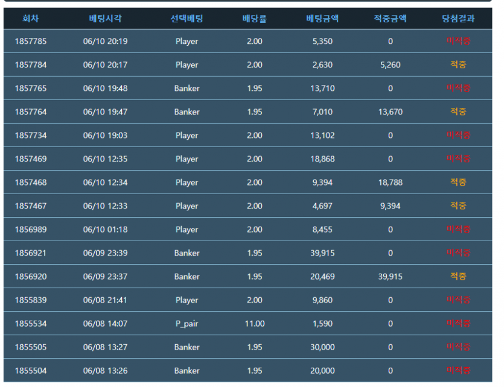
Task: Click bet amount 1,590
Action: [322, 324]
